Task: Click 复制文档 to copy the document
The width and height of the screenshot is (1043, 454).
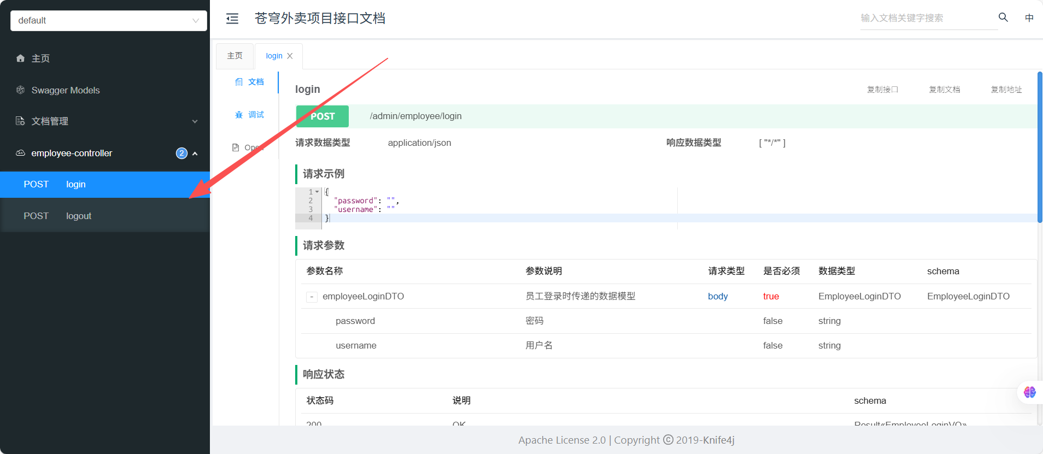Action: 945,90
